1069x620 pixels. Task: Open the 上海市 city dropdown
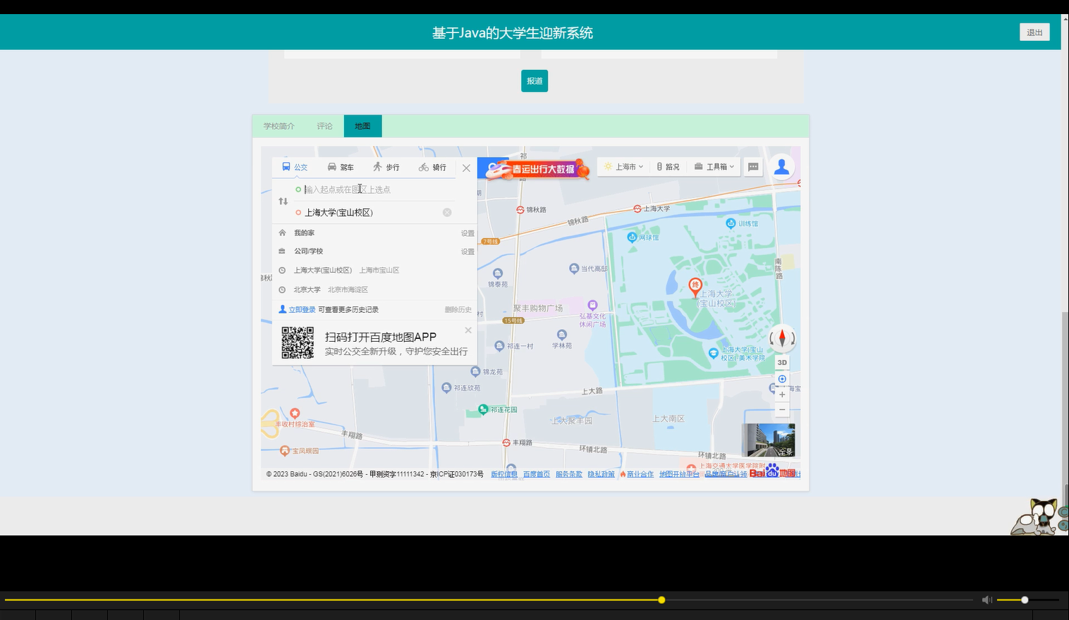pos(623,166)
